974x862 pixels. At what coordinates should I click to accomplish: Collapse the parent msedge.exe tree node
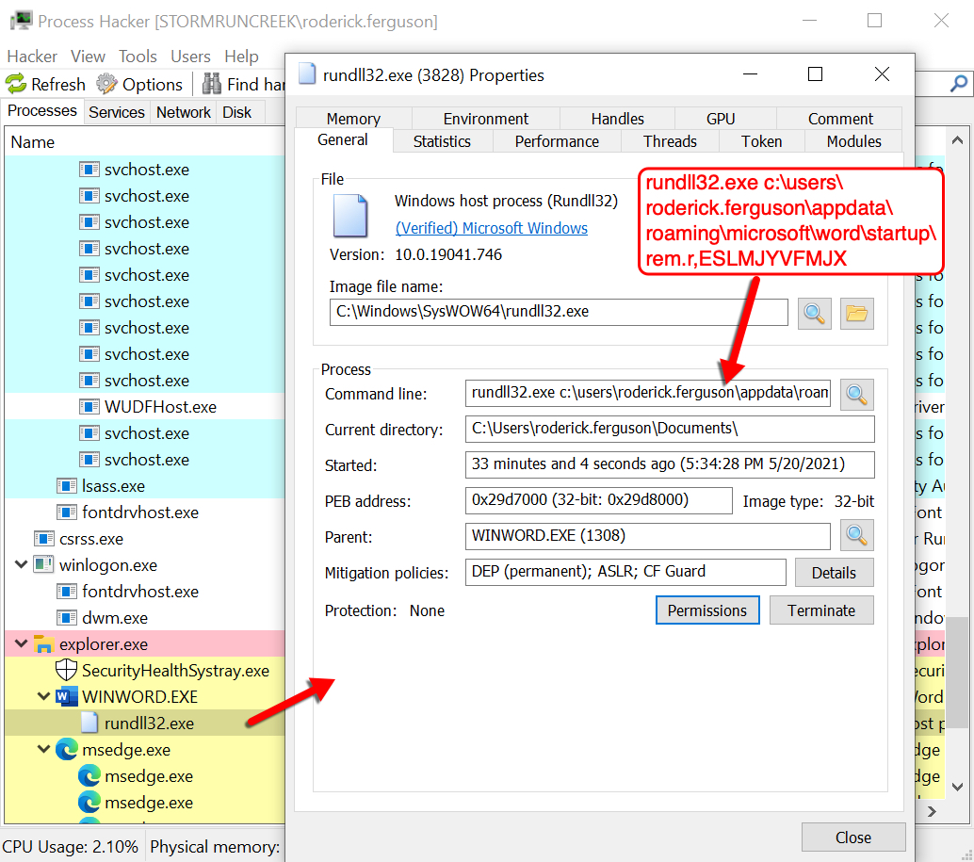pyautogui.click(x=43, y=749)
